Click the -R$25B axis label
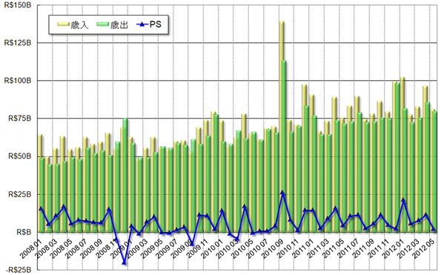 (x=19, y=271)
